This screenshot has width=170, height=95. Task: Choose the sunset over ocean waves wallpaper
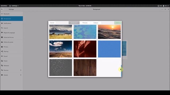109,32
